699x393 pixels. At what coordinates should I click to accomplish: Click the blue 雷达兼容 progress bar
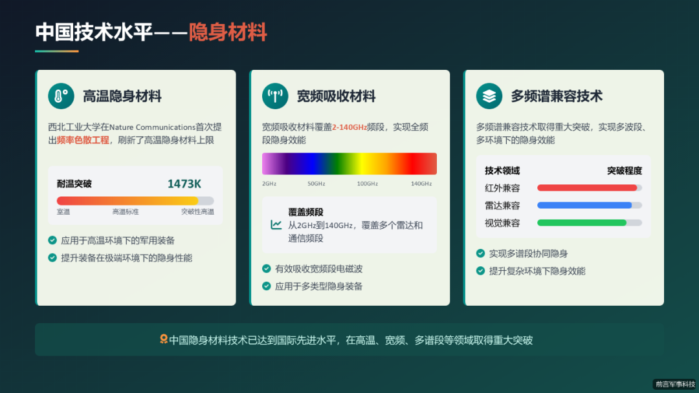click(589, 205)
